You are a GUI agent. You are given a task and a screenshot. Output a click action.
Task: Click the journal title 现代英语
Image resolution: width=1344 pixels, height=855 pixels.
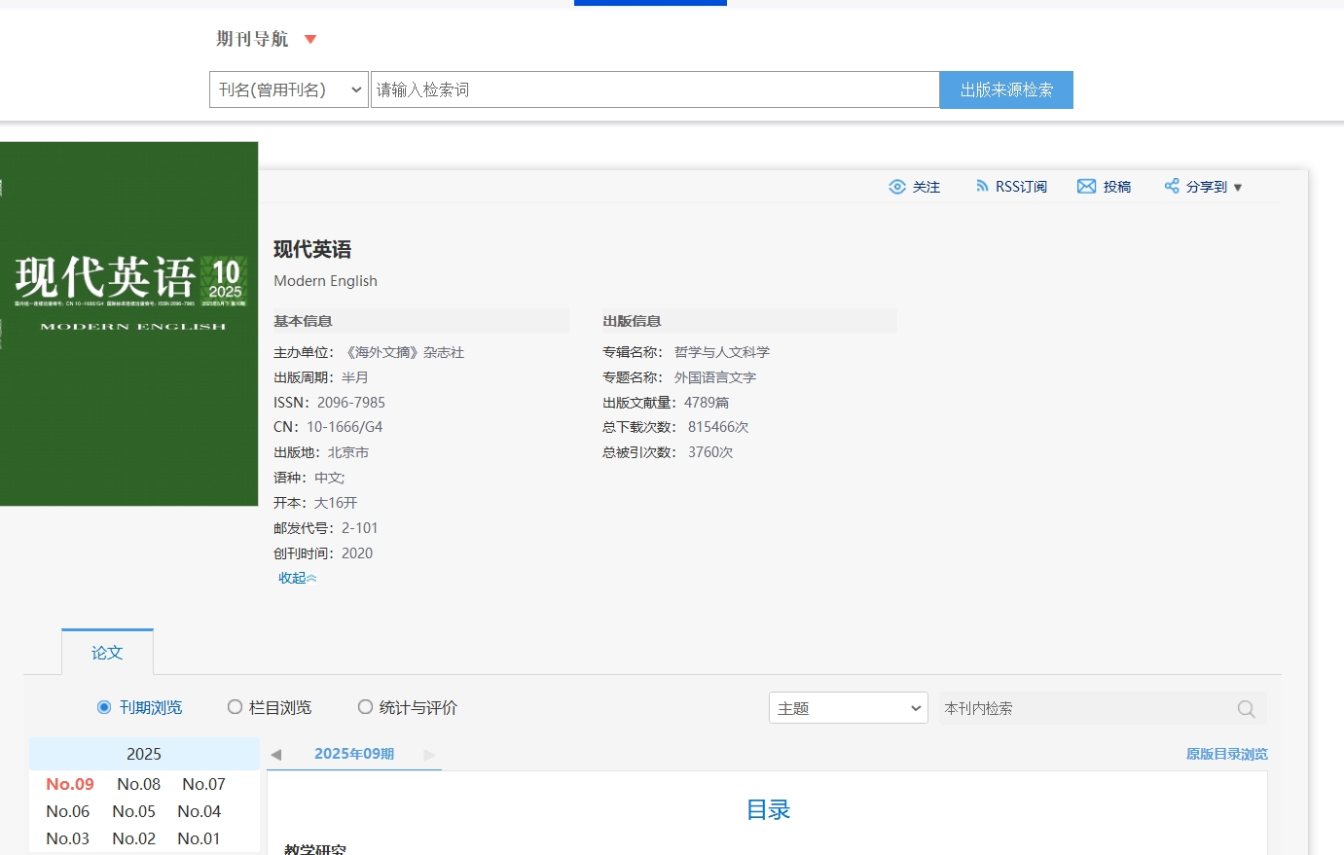click(312, 250)
